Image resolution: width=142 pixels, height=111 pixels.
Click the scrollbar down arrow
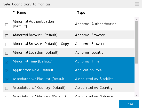pos(137,95)
